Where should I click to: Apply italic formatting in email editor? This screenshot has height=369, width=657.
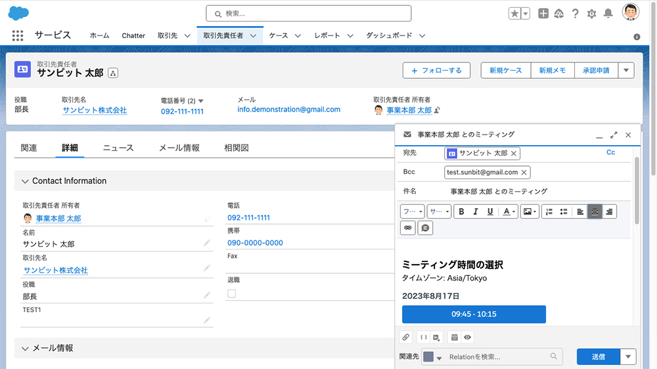pyautogui.click(x=476, y=211)
